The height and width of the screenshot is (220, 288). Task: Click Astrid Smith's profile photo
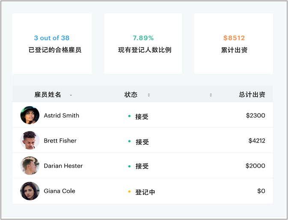tap(30, 115)
